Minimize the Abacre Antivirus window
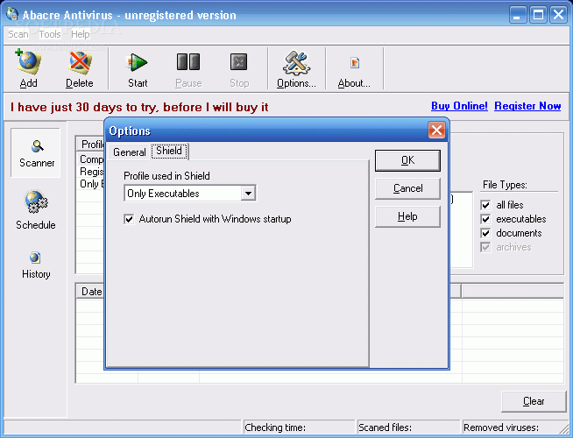 click(518, 15)
